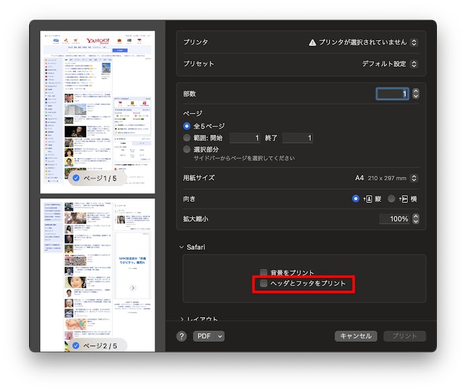The height and width of the screenshot is (391, 466).
Task: Select the 選択部分 radio button
Action: pos(186,149)
